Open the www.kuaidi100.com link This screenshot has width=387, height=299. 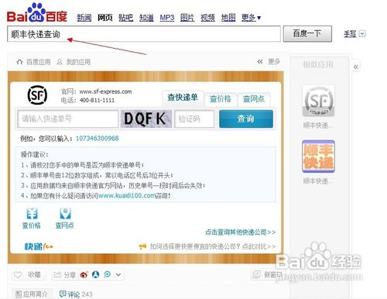(x=127, y=196)
